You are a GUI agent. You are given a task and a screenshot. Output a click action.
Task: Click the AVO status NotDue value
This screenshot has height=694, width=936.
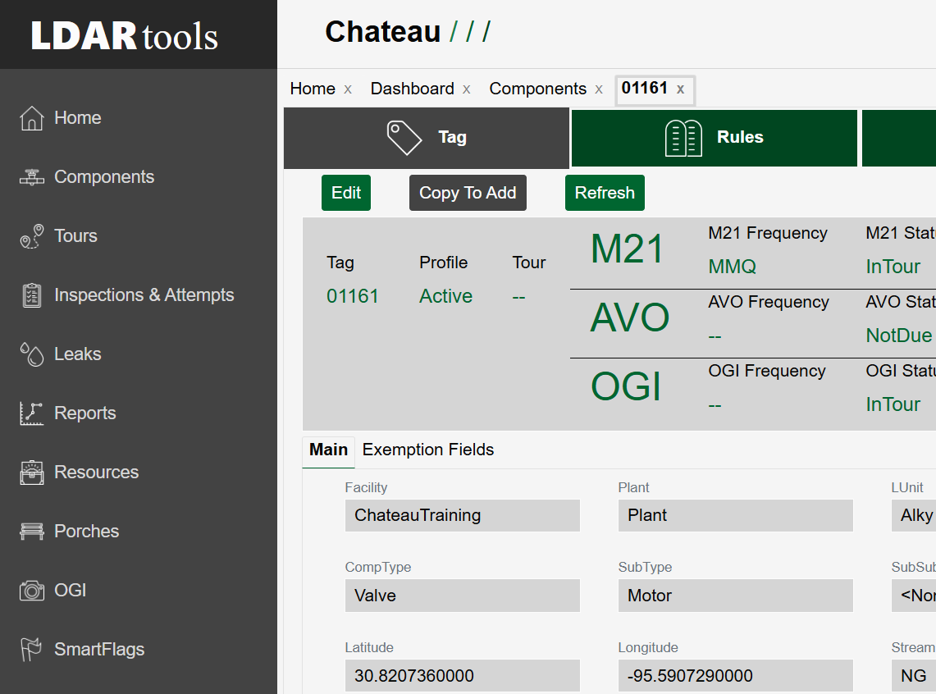pyautogui.click(x=899, y=336)
